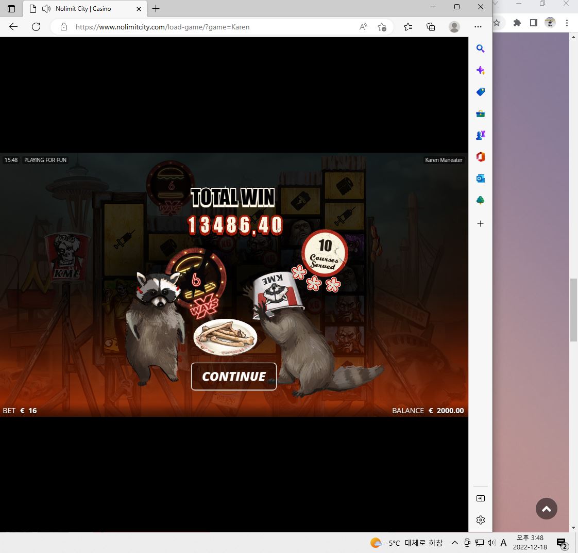Open the three-dot menu in background Chrome window
The height and width of the screenshot is (553, 578).
[567, 23]
